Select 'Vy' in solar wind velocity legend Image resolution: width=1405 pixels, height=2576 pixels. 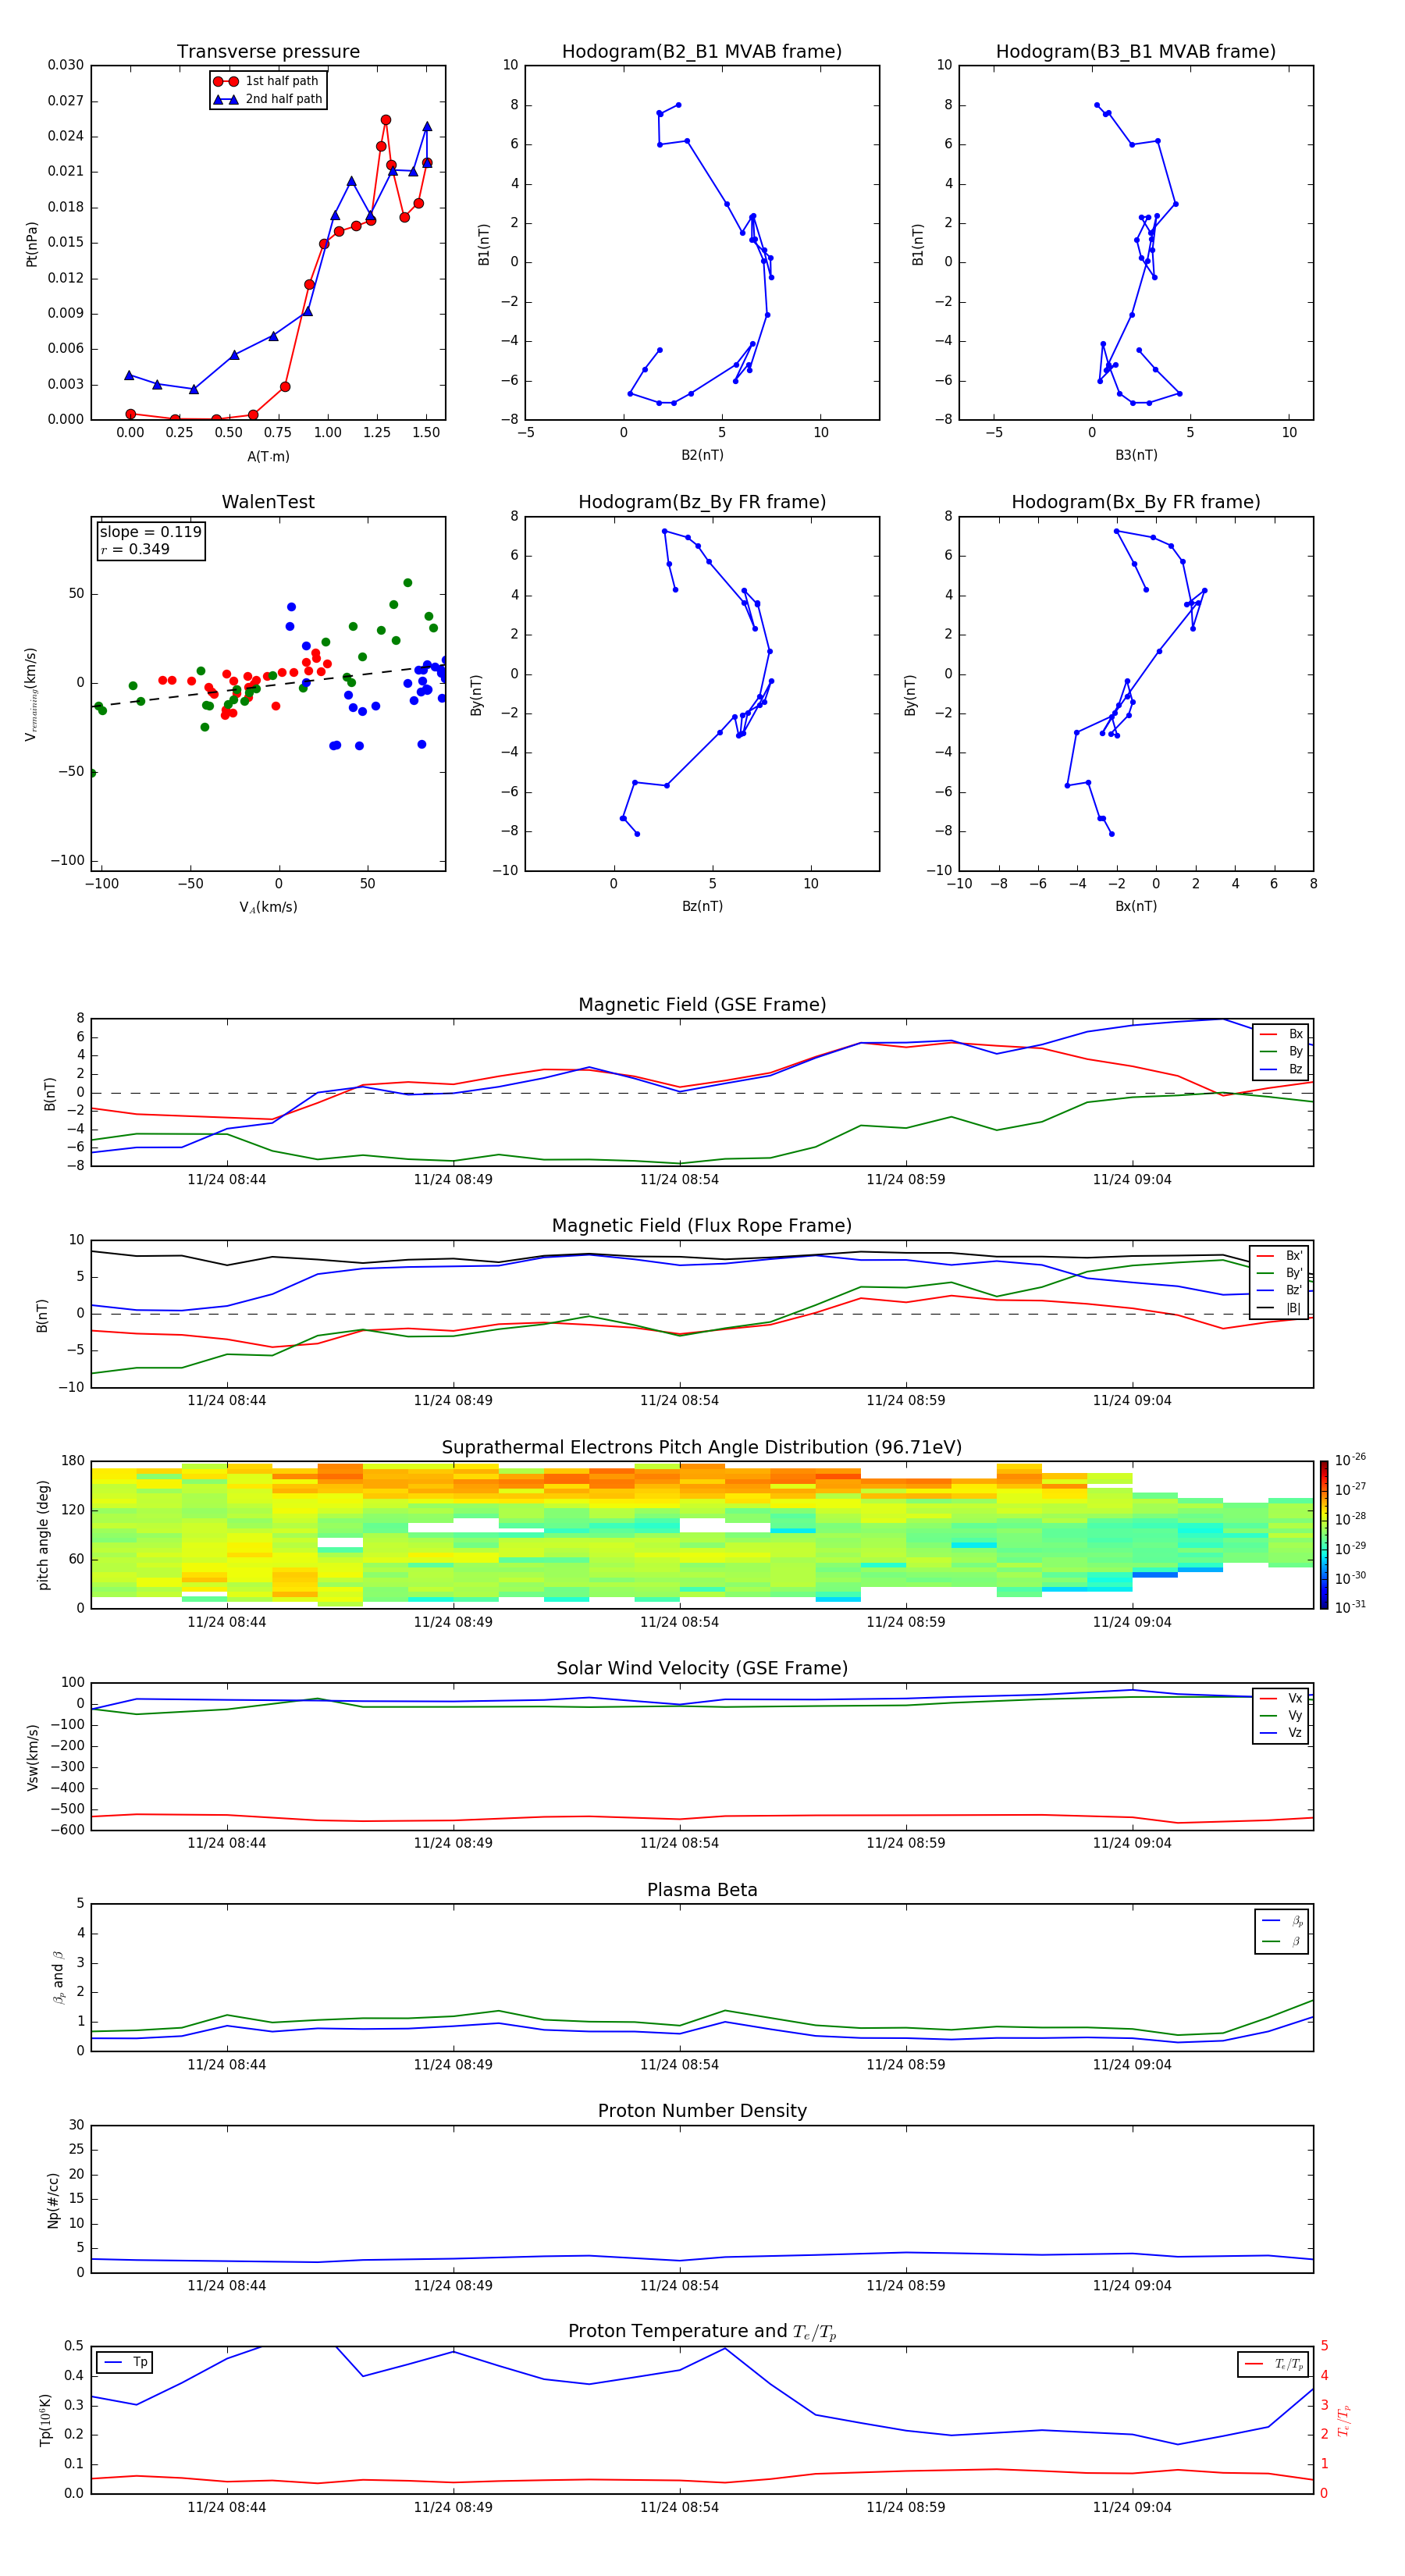(x=1281, y=1715)
